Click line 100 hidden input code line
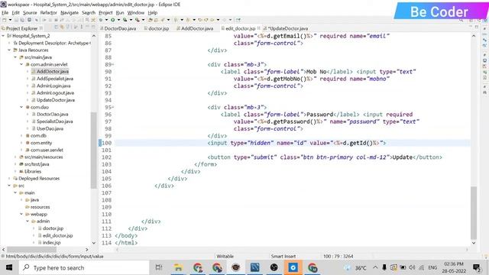 [296, 143]
